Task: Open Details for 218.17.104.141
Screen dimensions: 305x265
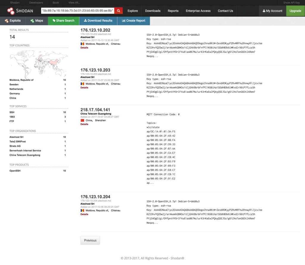Action: 84,124
